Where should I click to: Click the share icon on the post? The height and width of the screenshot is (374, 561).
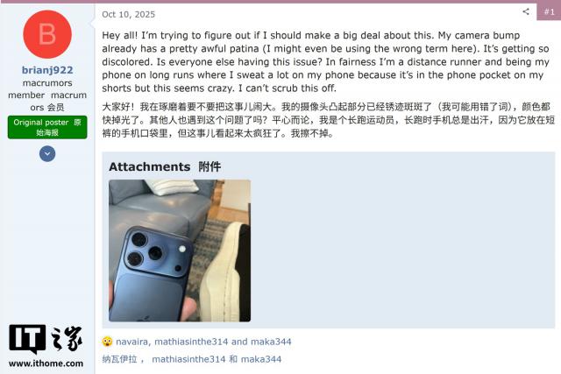[526, 11]
